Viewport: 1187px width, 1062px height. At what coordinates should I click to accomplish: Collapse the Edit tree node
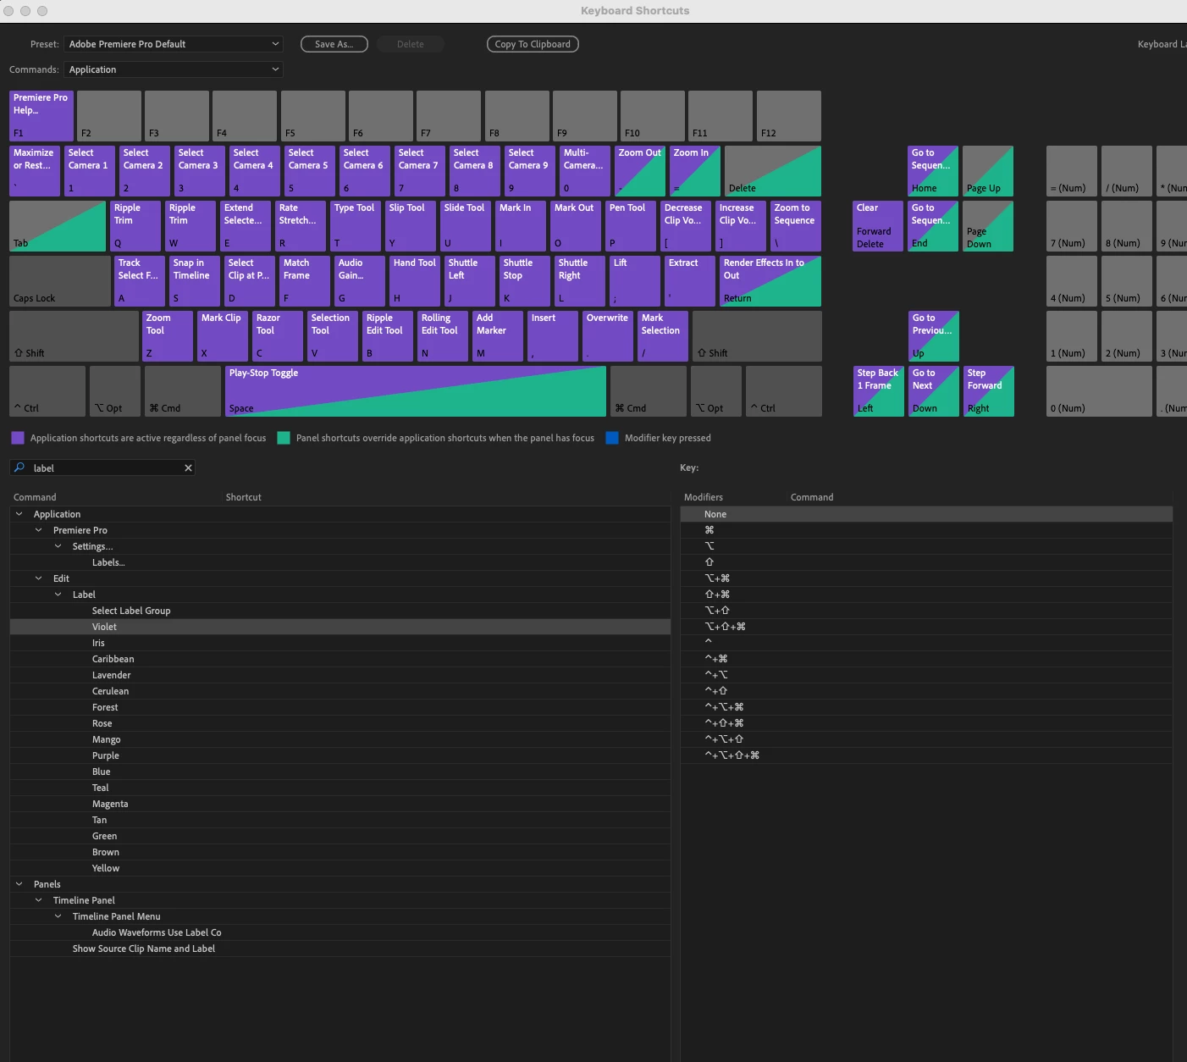(x=38, y=578)
